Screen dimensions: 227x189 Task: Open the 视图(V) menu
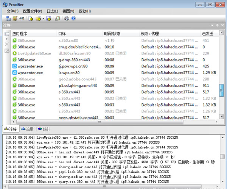[x=68, y=11]
